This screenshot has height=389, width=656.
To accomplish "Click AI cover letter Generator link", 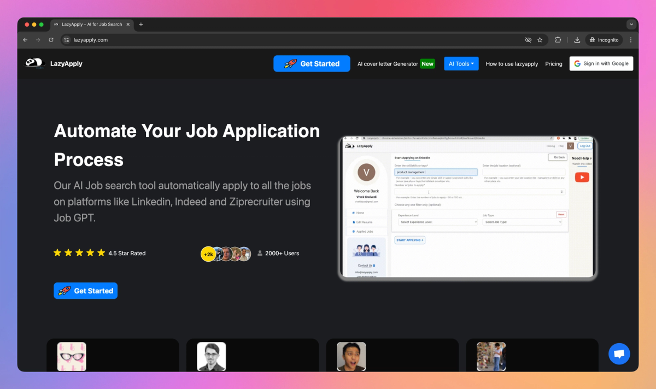I will (x=388, y=63).
